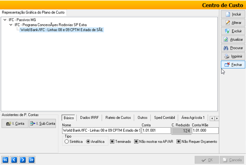Toggle Não Requer Orçamento checkbox
The width and height of the screenshot is (246, 165).
pos(179,142)
